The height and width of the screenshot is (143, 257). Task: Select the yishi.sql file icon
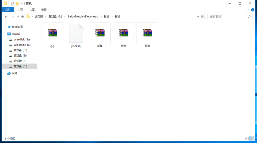pos(76,33)
